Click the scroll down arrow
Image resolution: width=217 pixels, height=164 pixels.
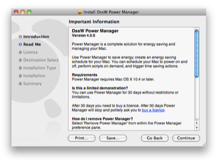[197, 128]
